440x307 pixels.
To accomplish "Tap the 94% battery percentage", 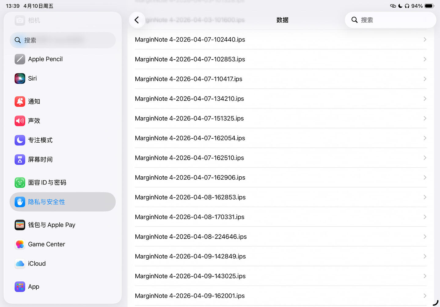I will 417,6.
